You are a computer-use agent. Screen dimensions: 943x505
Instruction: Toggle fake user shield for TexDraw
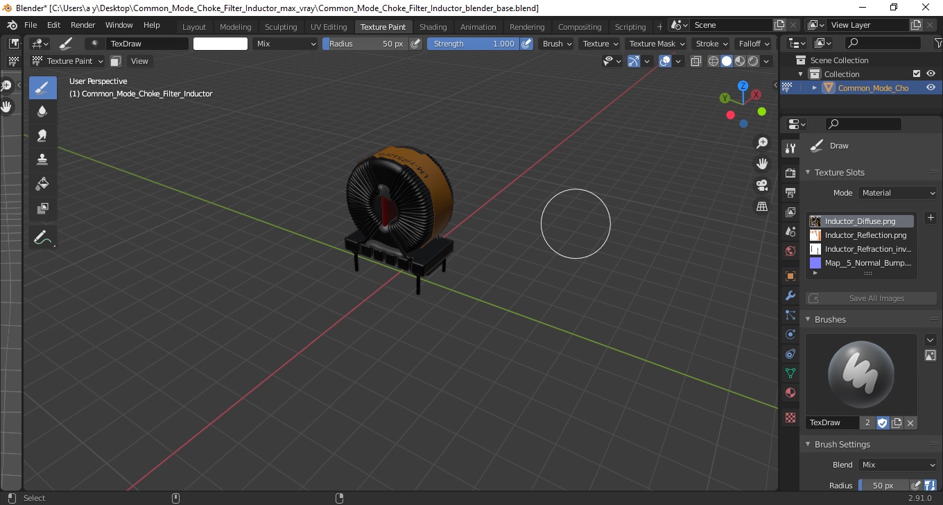coord(883,422)
